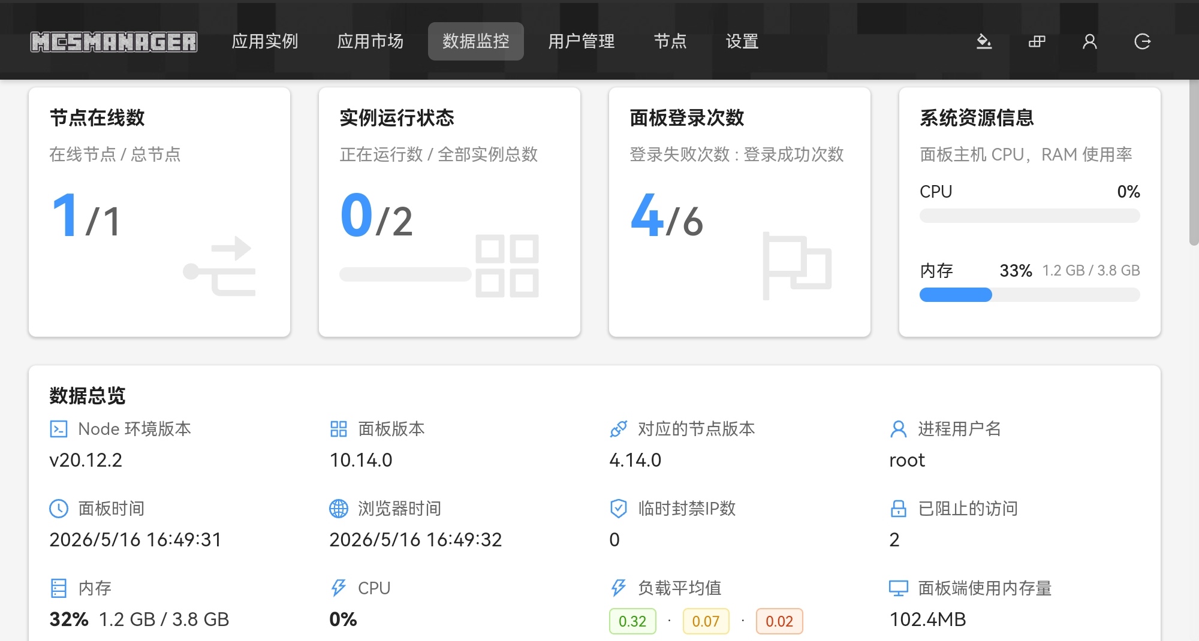Click the instances grid icon

(x=507, y=266)
